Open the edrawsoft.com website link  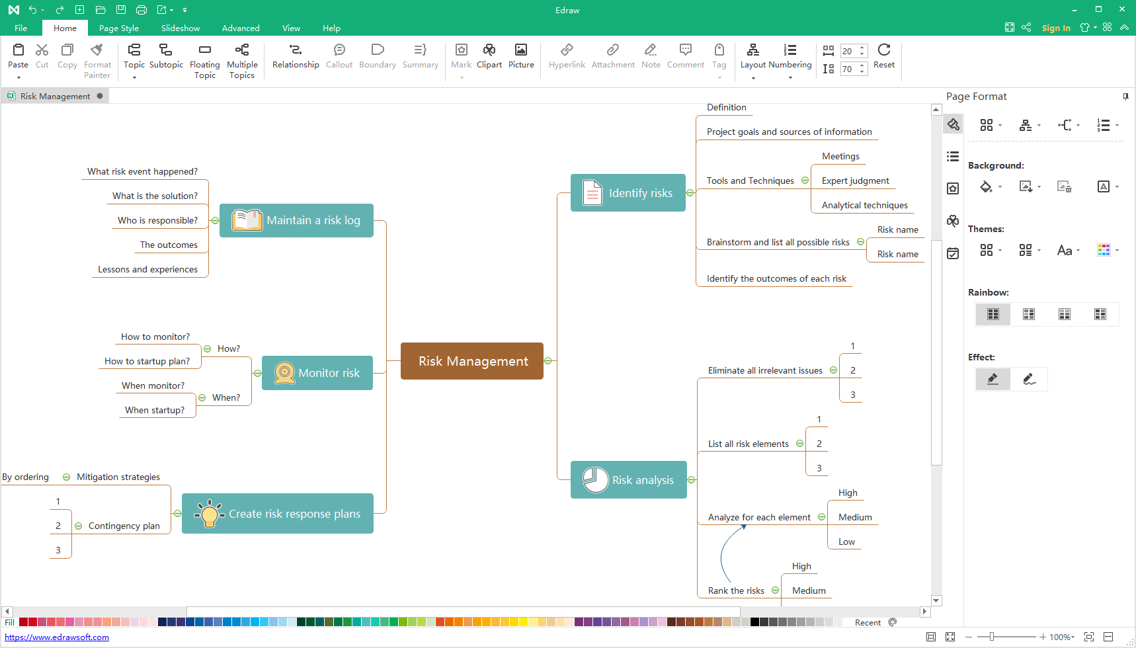[x=57, y=637]
